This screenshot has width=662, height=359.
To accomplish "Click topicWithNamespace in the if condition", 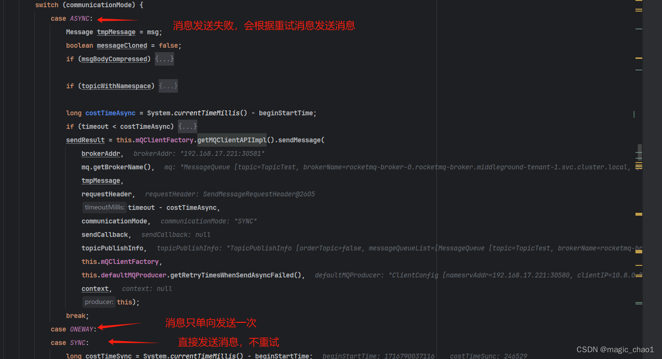I will tap(116, 86).
